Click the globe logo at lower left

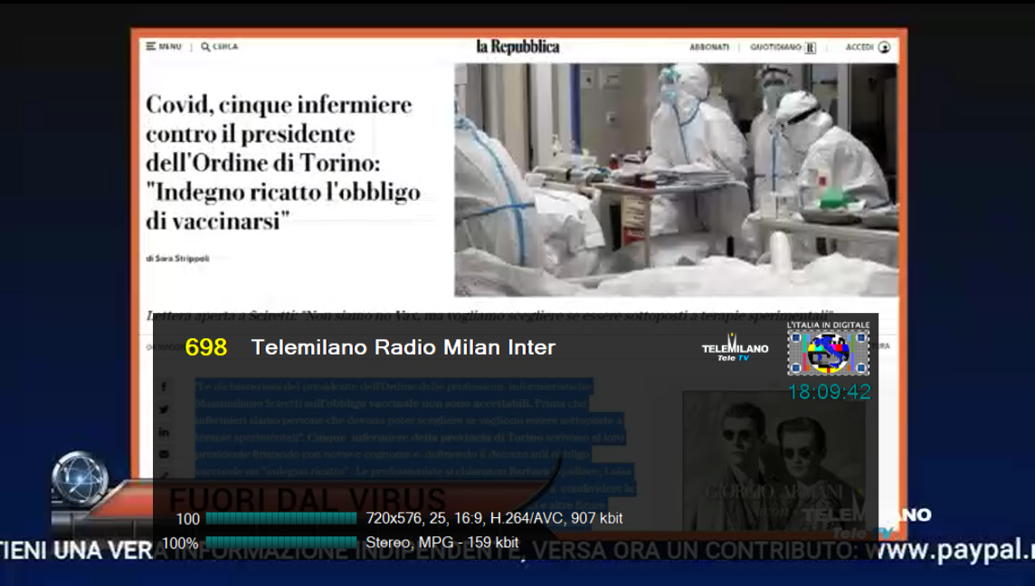[x=80, y=477]
